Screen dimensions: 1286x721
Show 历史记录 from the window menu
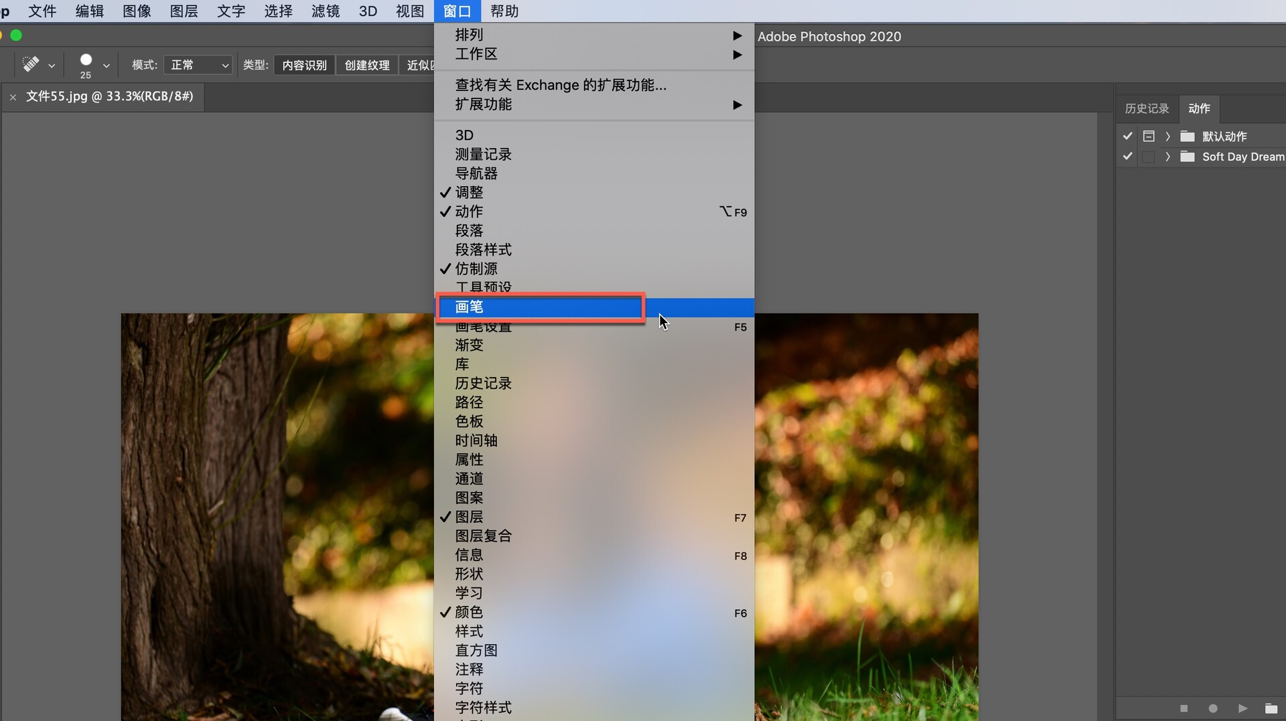tap(594, 383)
